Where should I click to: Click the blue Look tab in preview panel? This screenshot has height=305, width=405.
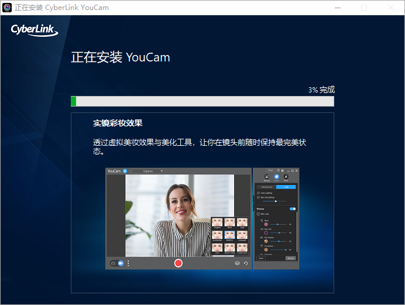click(x=286, y=187)
